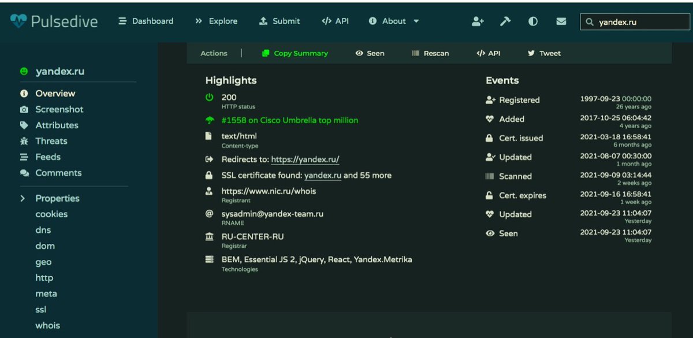Open the API item in top navigation
This screenshot has width=693, height=338.
(x=335, y=21)
